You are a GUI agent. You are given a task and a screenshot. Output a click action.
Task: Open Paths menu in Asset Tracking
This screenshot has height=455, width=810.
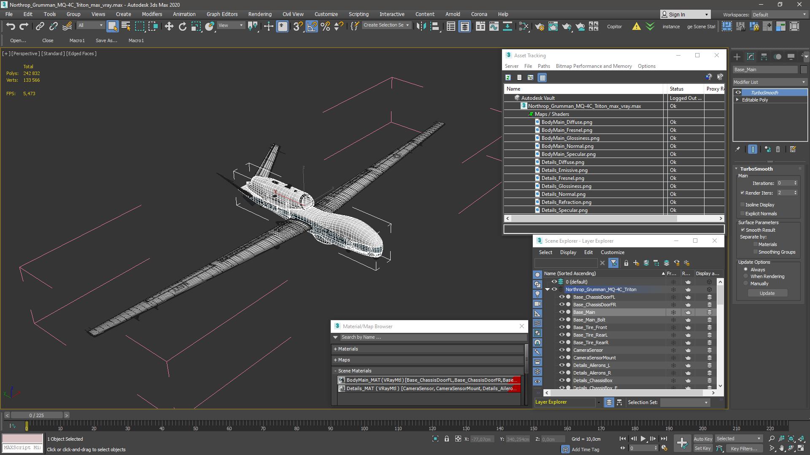544,66
